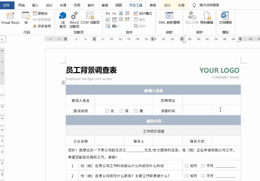
Task: Click the 宏 (Macros) icon
Action: (x=26, y=18)
